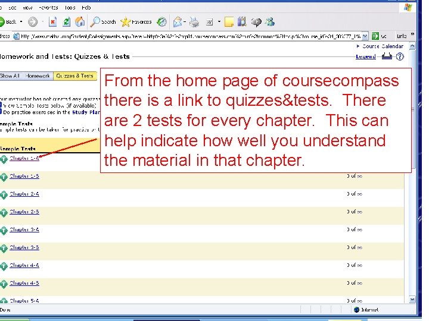Click the '0 of' score in Chapter 4-B row
Viewport: 429px width, 321px height.
355,283
